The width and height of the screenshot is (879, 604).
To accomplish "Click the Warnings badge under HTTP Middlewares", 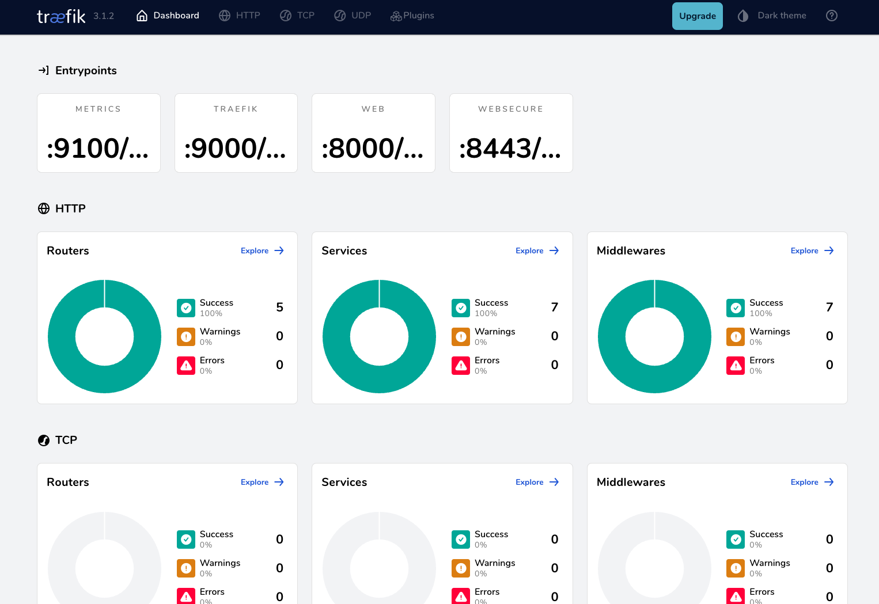I will [x=735, y=337].
